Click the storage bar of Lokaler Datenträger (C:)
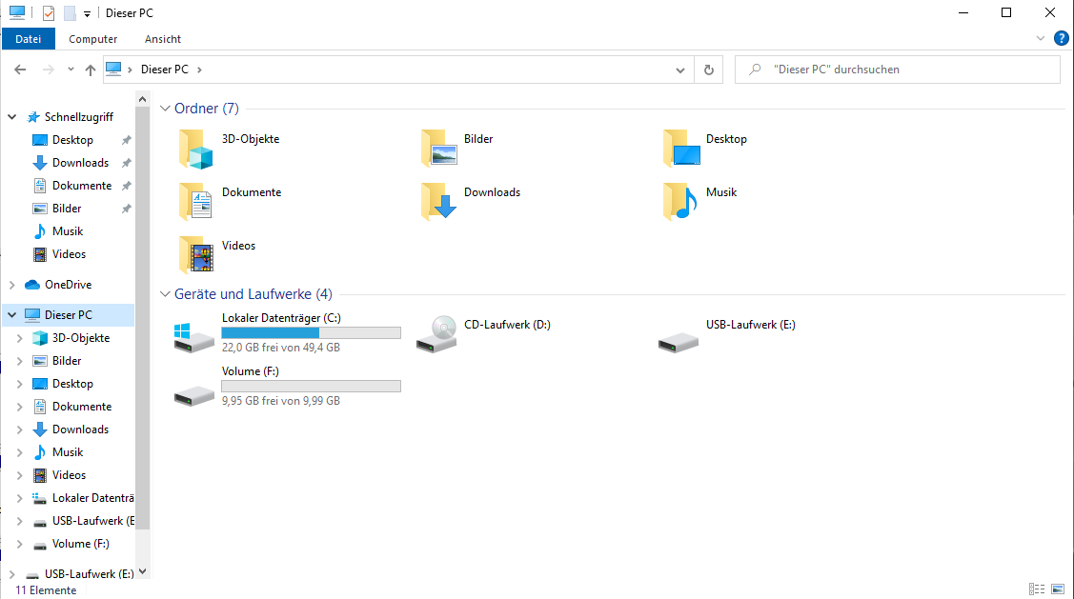 pos(311,332)
